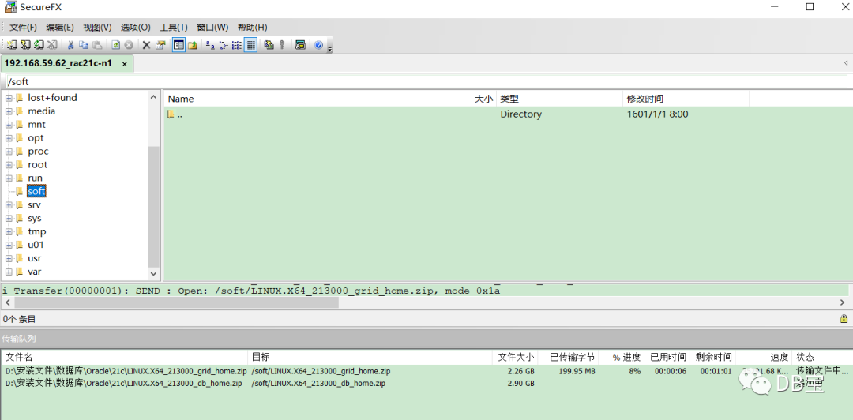Open the 窗口(W) menu

point(212,27)
